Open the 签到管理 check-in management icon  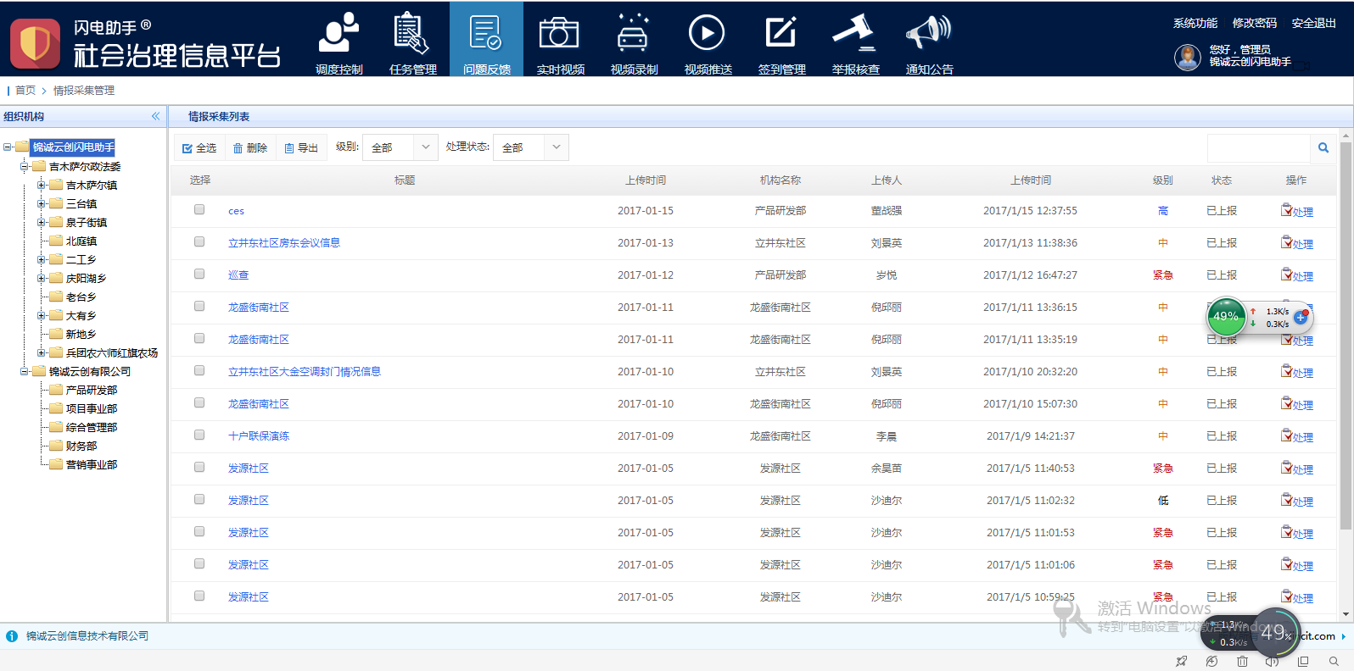click(x=781, y=42)
